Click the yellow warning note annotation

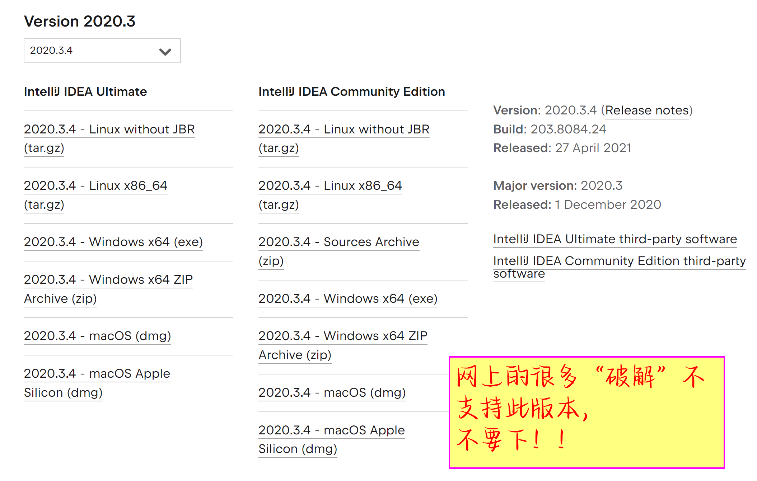pos(587,412)
